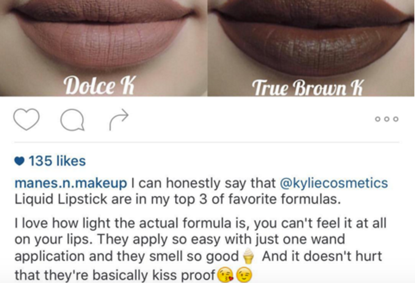
Task: Click the line starting "I love how light"
Action: [200, 223]
